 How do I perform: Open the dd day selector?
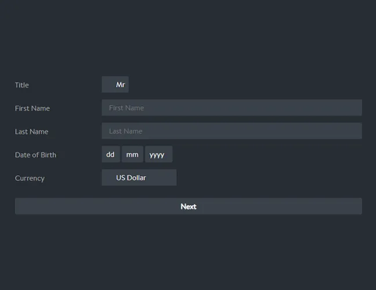110,154
